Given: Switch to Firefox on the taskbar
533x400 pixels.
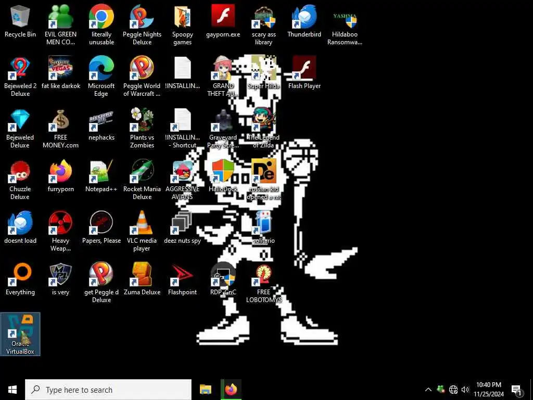Looking at the screenshot, I should [x=231, y=390].
